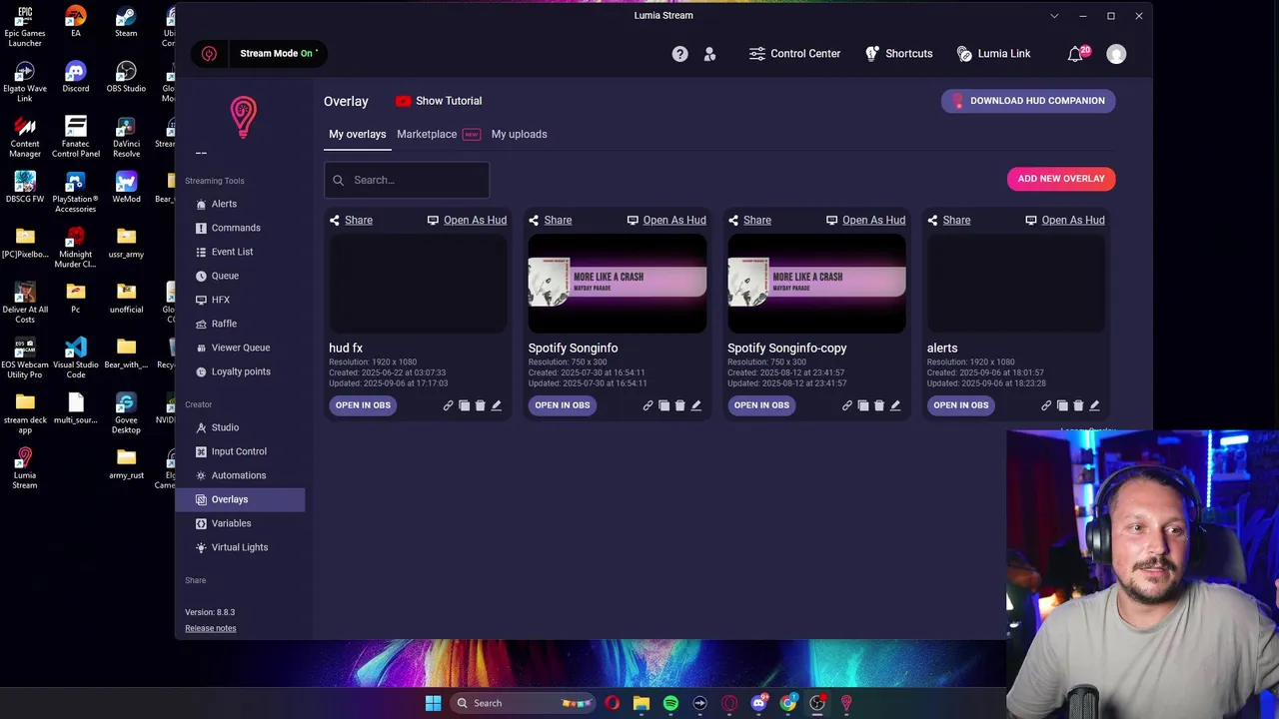Duplicate the hud fx overlay
Screen dimensions: 1279x719
click(x=465, y=405)
